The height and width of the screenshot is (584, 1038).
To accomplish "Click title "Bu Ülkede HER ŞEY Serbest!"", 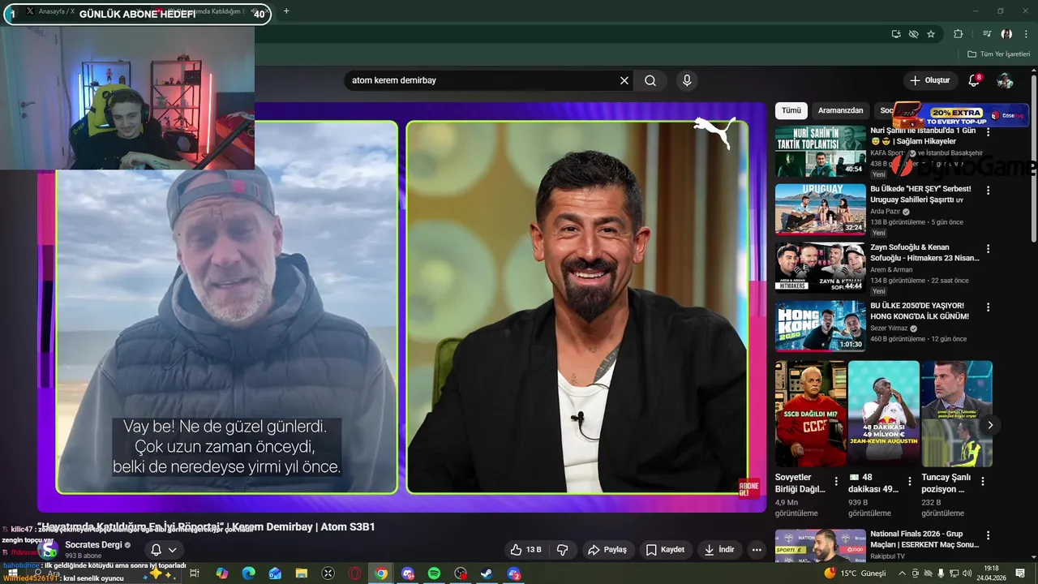I will coord(920,195).
